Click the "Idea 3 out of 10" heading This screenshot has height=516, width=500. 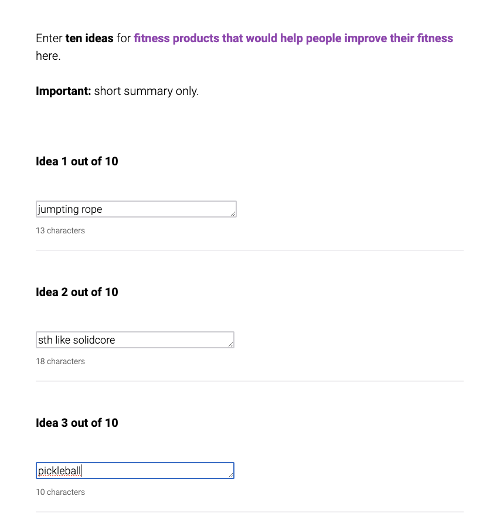point(77,423)
